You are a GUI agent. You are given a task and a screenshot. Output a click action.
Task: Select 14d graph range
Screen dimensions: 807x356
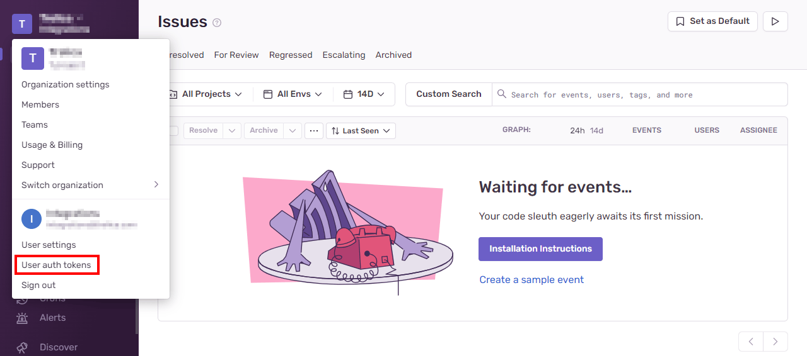[596, 130]
